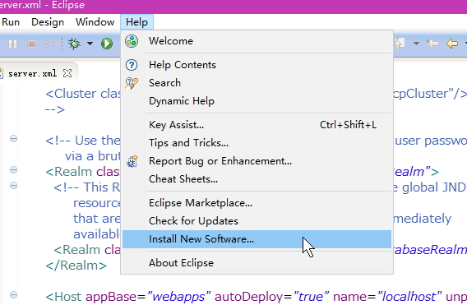
Task: Click the Debug bug icon
Action: 74,44
